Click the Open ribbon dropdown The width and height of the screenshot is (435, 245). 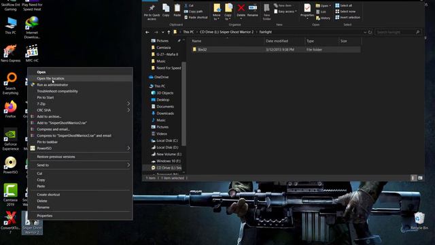(324, 5)
